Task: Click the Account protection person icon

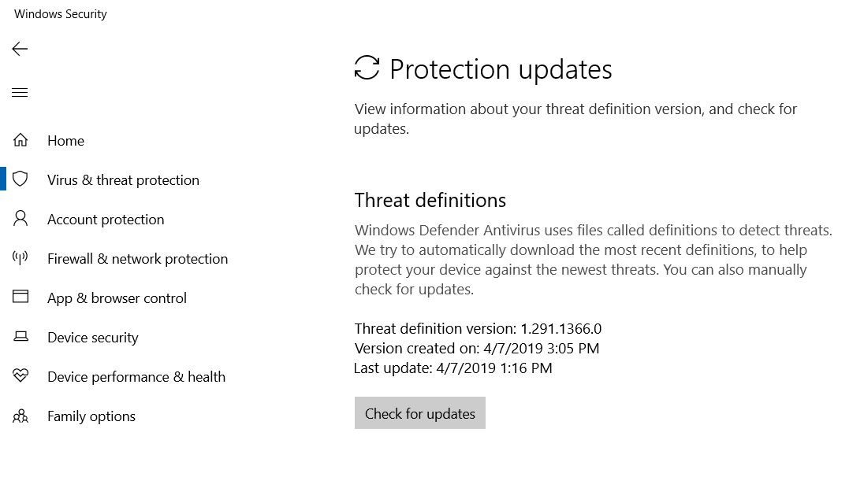Action: click(20, 219)
